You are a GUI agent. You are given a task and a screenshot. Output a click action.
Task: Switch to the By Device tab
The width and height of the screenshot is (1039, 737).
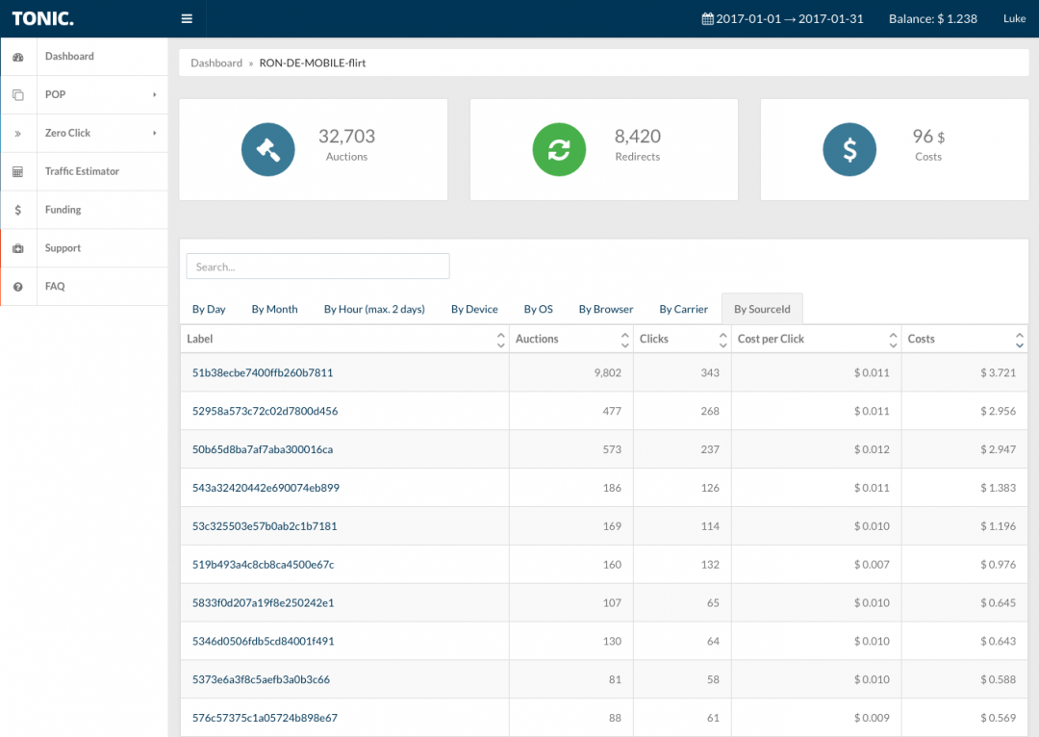click(x=474, y=309)
